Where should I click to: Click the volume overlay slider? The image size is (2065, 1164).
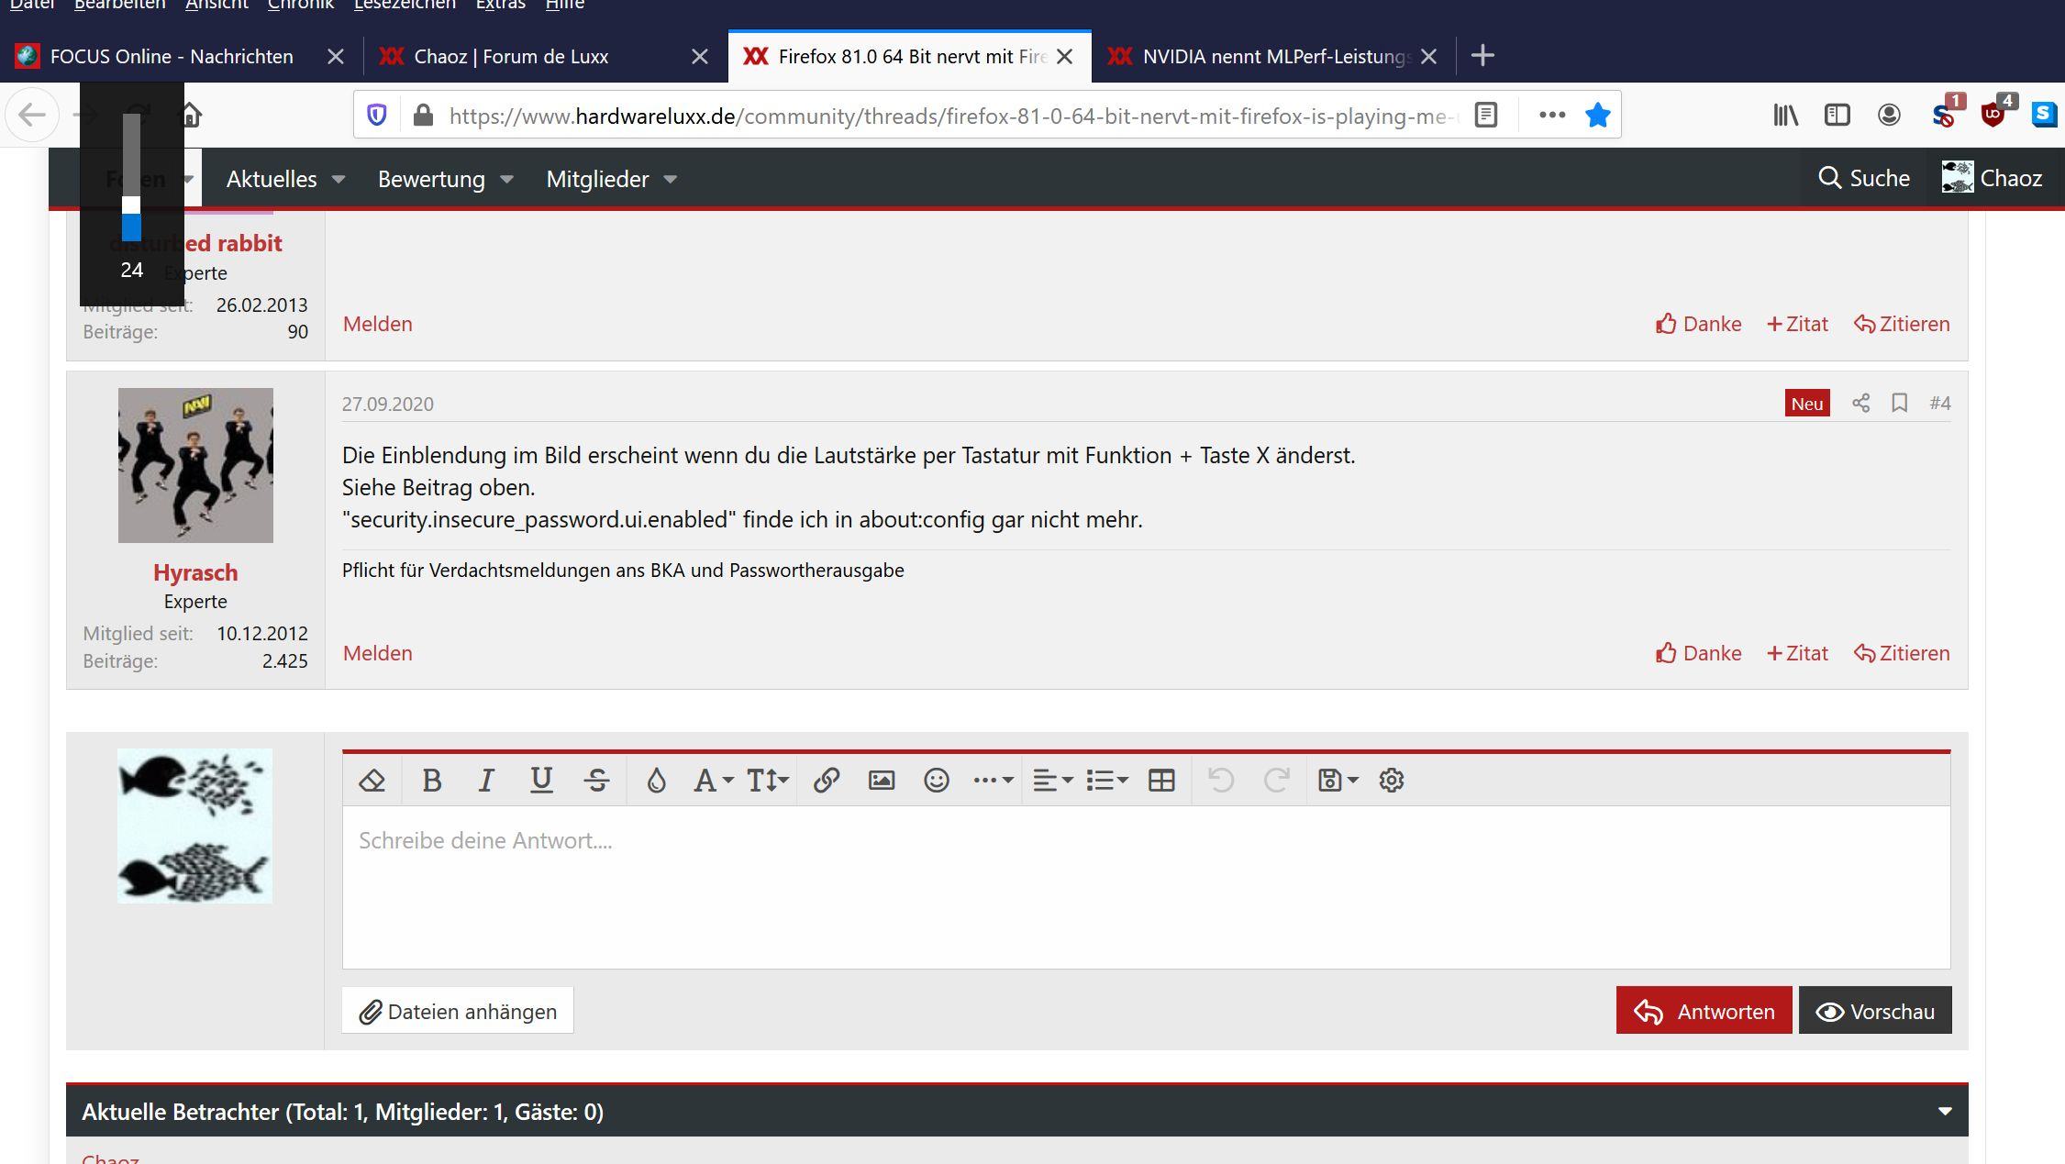[x=131, y=177]
